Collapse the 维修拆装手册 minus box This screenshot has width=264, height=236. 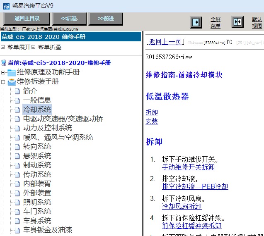click(3, 82)
